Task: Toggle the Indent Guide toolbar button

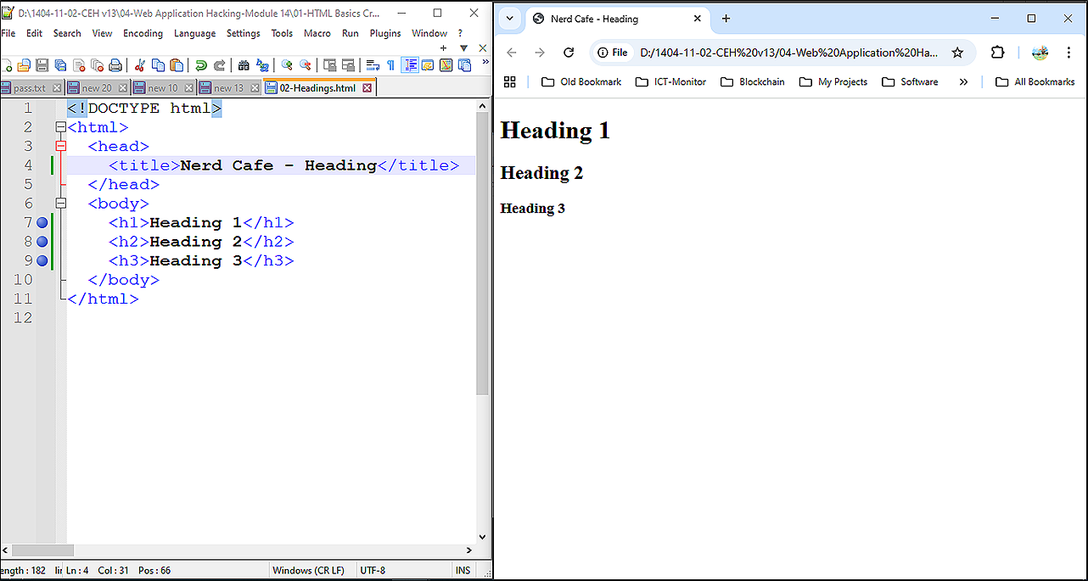Action: (410, 65)
